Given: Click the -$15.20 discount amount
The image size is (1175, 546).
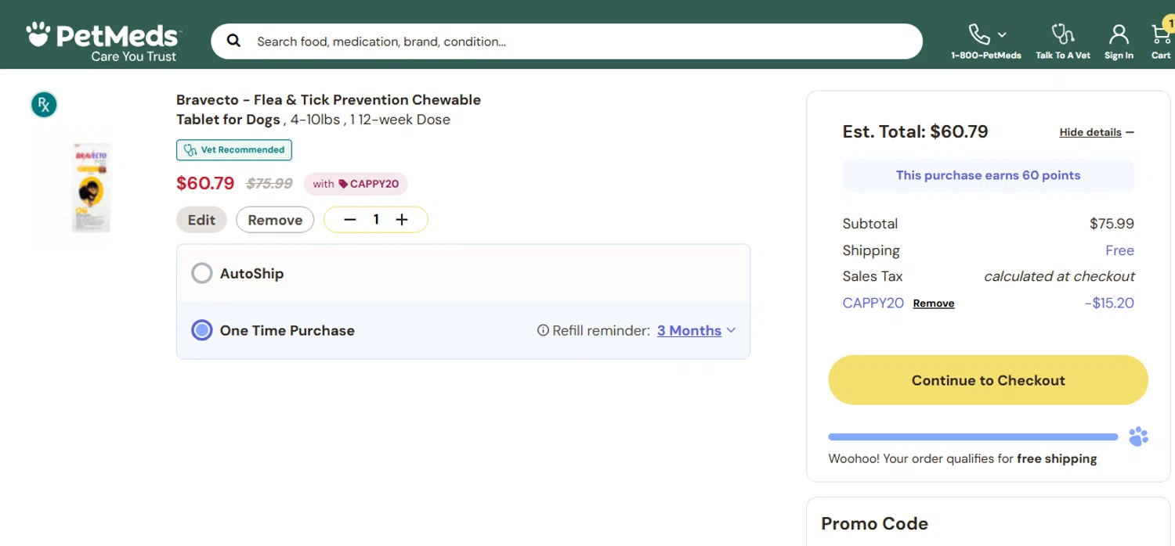Looking at the screenshot, I should pyautogui.click(x=1109, y=304).
